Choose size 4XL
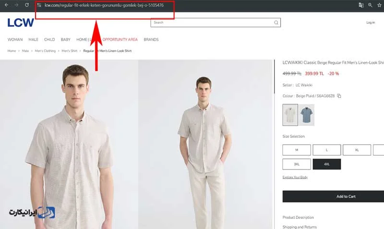 pyautogui.click(x=327, y=164)
